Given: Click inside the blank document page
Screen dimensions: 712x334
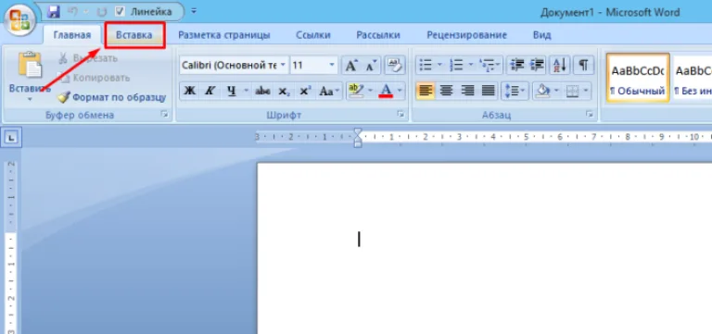Looking at the screenshot, I should (484, 248).
